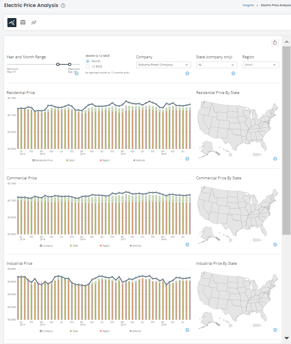
Task: Toggle National legend in Residential chart
Action: point(139,161)
